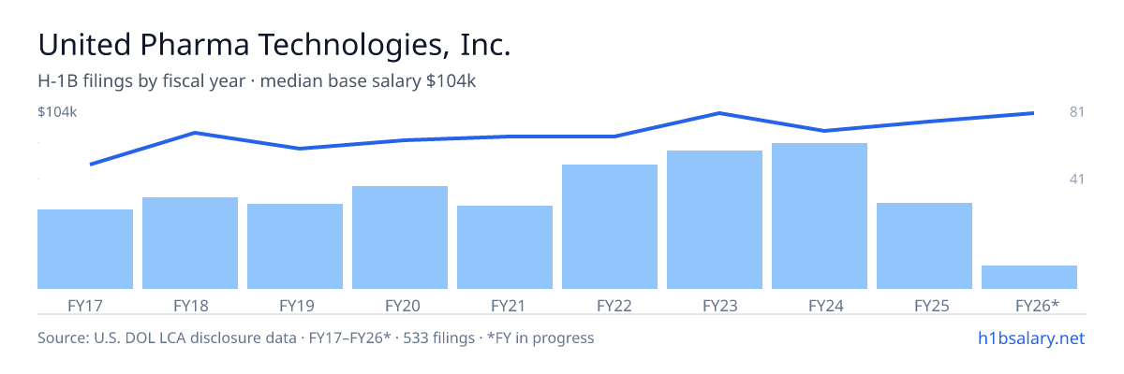Click the FY22 filings bar
This screenshot has width=1124, height=374.
coord(610,226)
